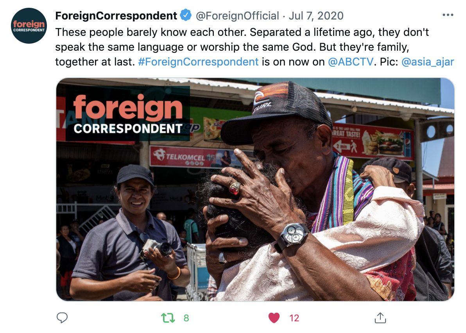
Task: Click the like count 12
Action: [294, 318]
